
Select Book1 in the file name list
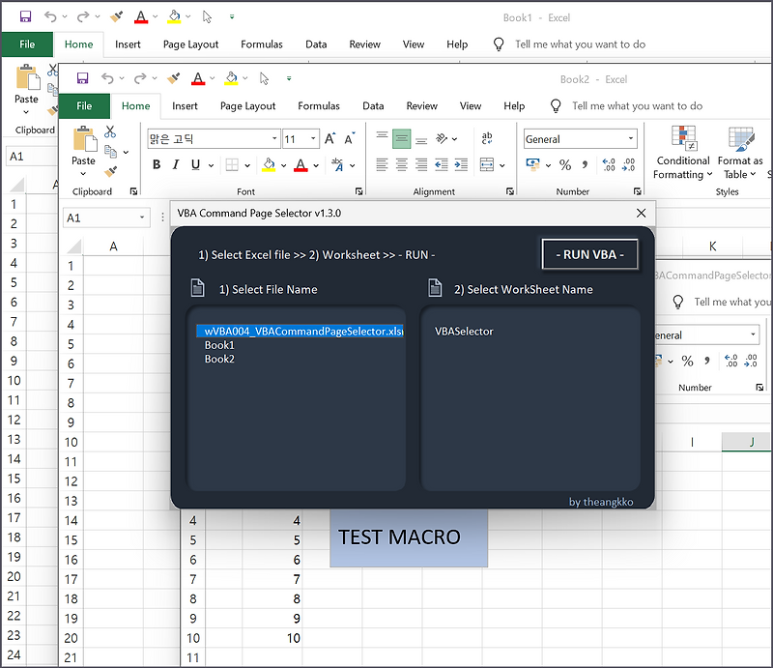220,344
